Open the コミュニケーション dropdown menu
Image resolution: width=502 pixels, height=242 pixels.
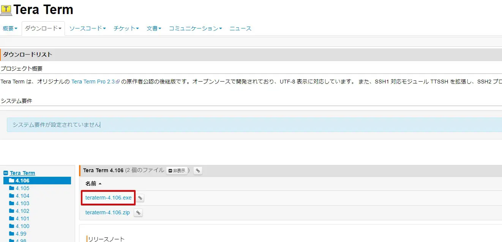(195, 28)
